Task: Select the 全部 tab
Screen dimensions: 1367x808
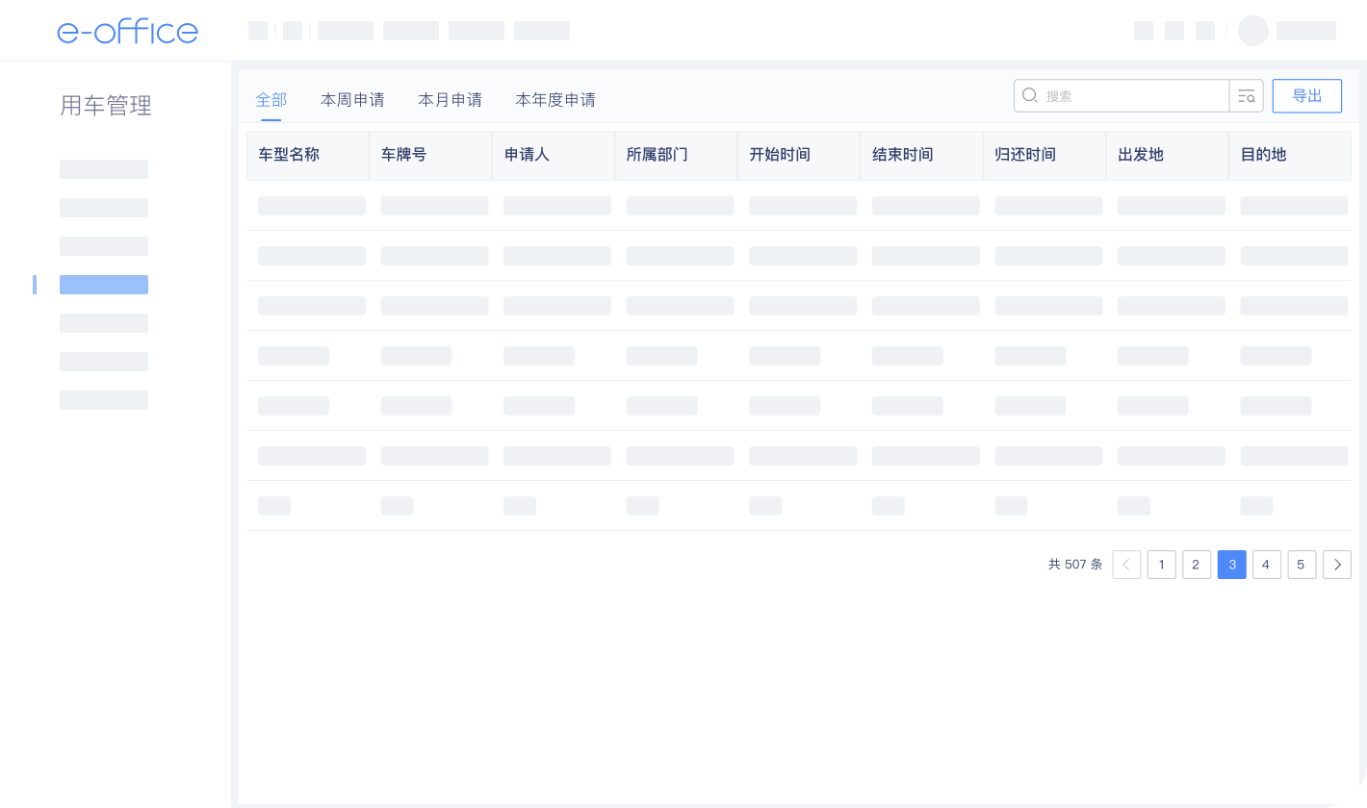Action: click(271, 99)
